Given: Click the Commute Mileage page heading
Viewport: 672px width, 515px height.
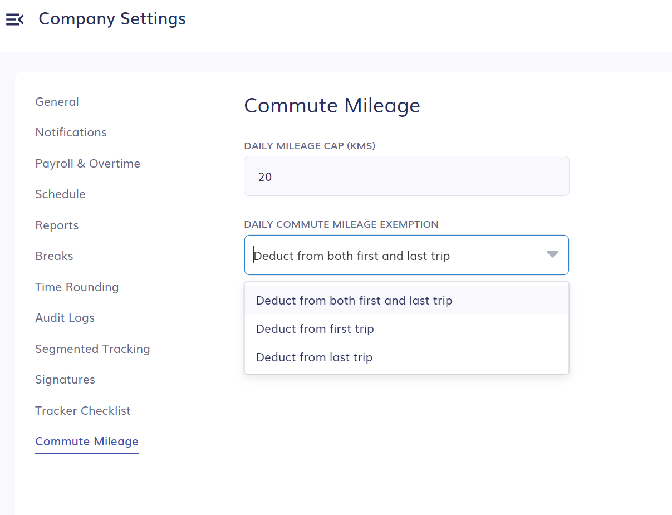Looking at the screenshot, I should [x=332, y=105].
